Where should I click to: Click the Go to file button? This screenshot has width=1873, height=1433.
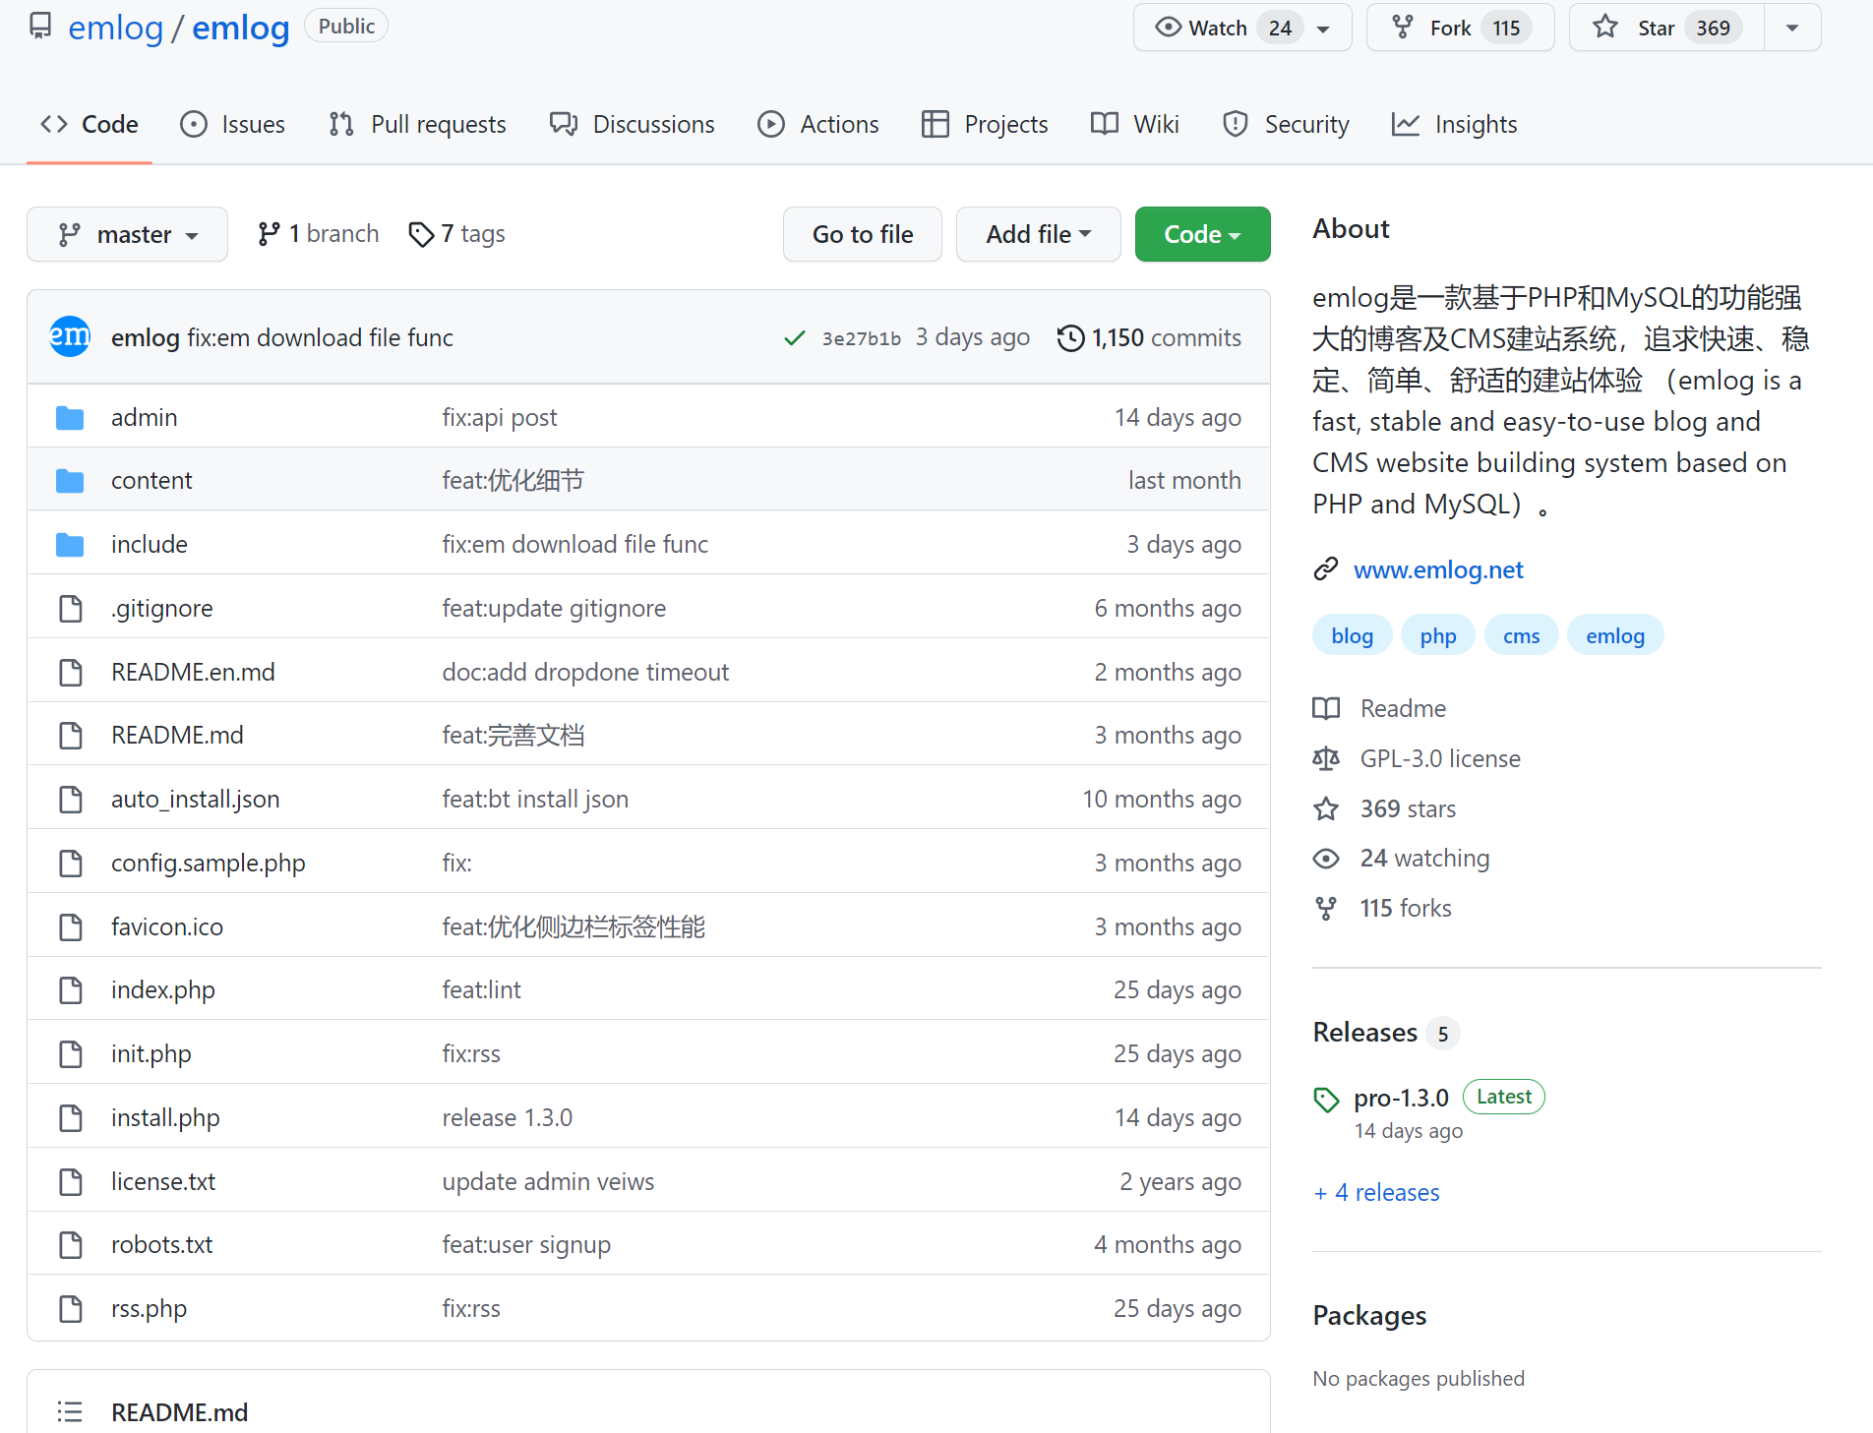[862, 234]
